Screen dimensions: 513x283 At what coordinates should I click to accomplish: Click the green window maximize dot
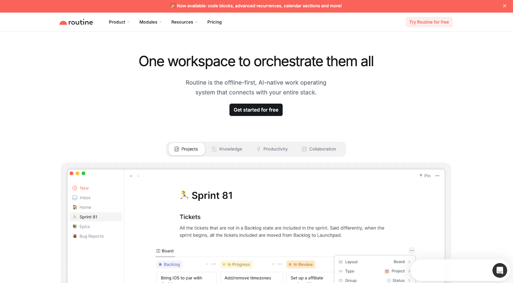point(83,173)
